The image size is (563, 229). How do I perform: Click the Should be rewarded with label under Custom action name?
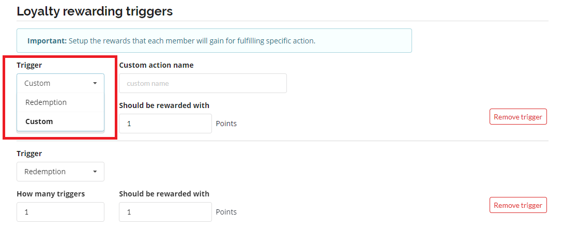click(164, 105)
